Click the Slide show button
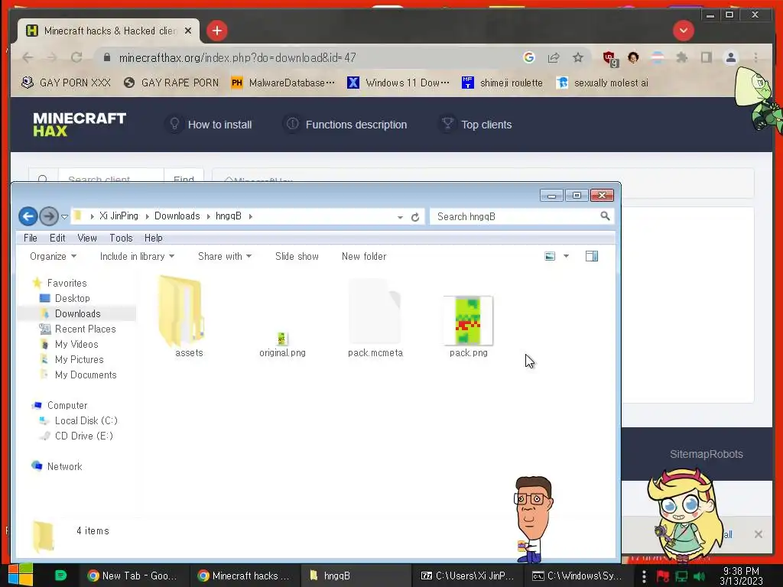This screenshot has height=587, width=783. pos(297,257)
